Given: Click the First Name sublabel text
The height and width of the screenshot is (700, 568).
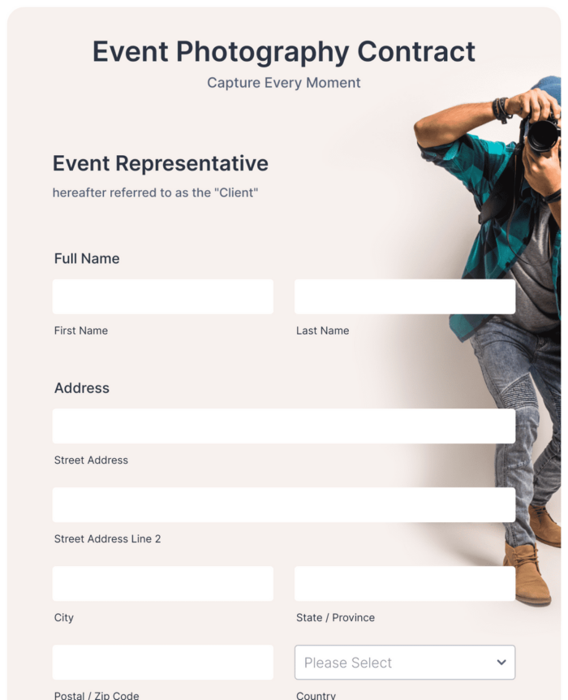Looking at the screenshot, I should tap(81, 331).
